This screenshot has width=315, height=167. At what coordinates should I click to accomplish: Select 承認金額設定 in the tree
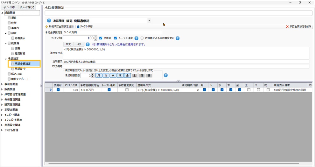pyautogui.click(x=23, y=64)
